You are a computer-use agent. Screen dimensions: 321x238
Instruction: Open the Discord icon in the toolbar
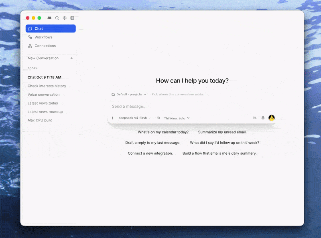49,18
